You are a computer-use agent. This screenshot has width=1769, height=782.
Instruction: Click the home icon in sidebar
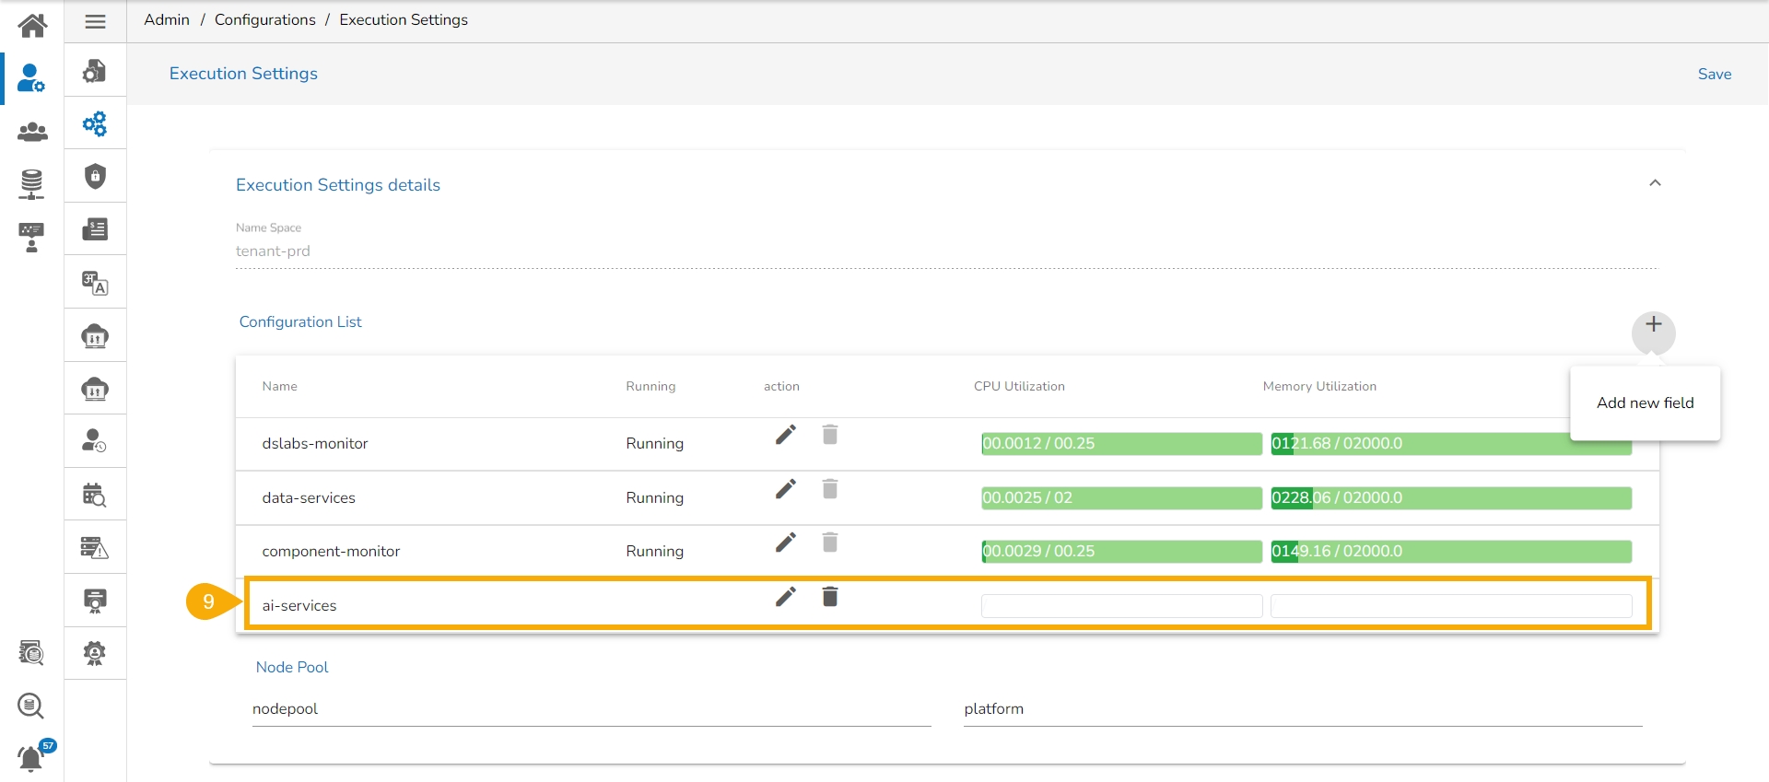(x=32, y=25)
